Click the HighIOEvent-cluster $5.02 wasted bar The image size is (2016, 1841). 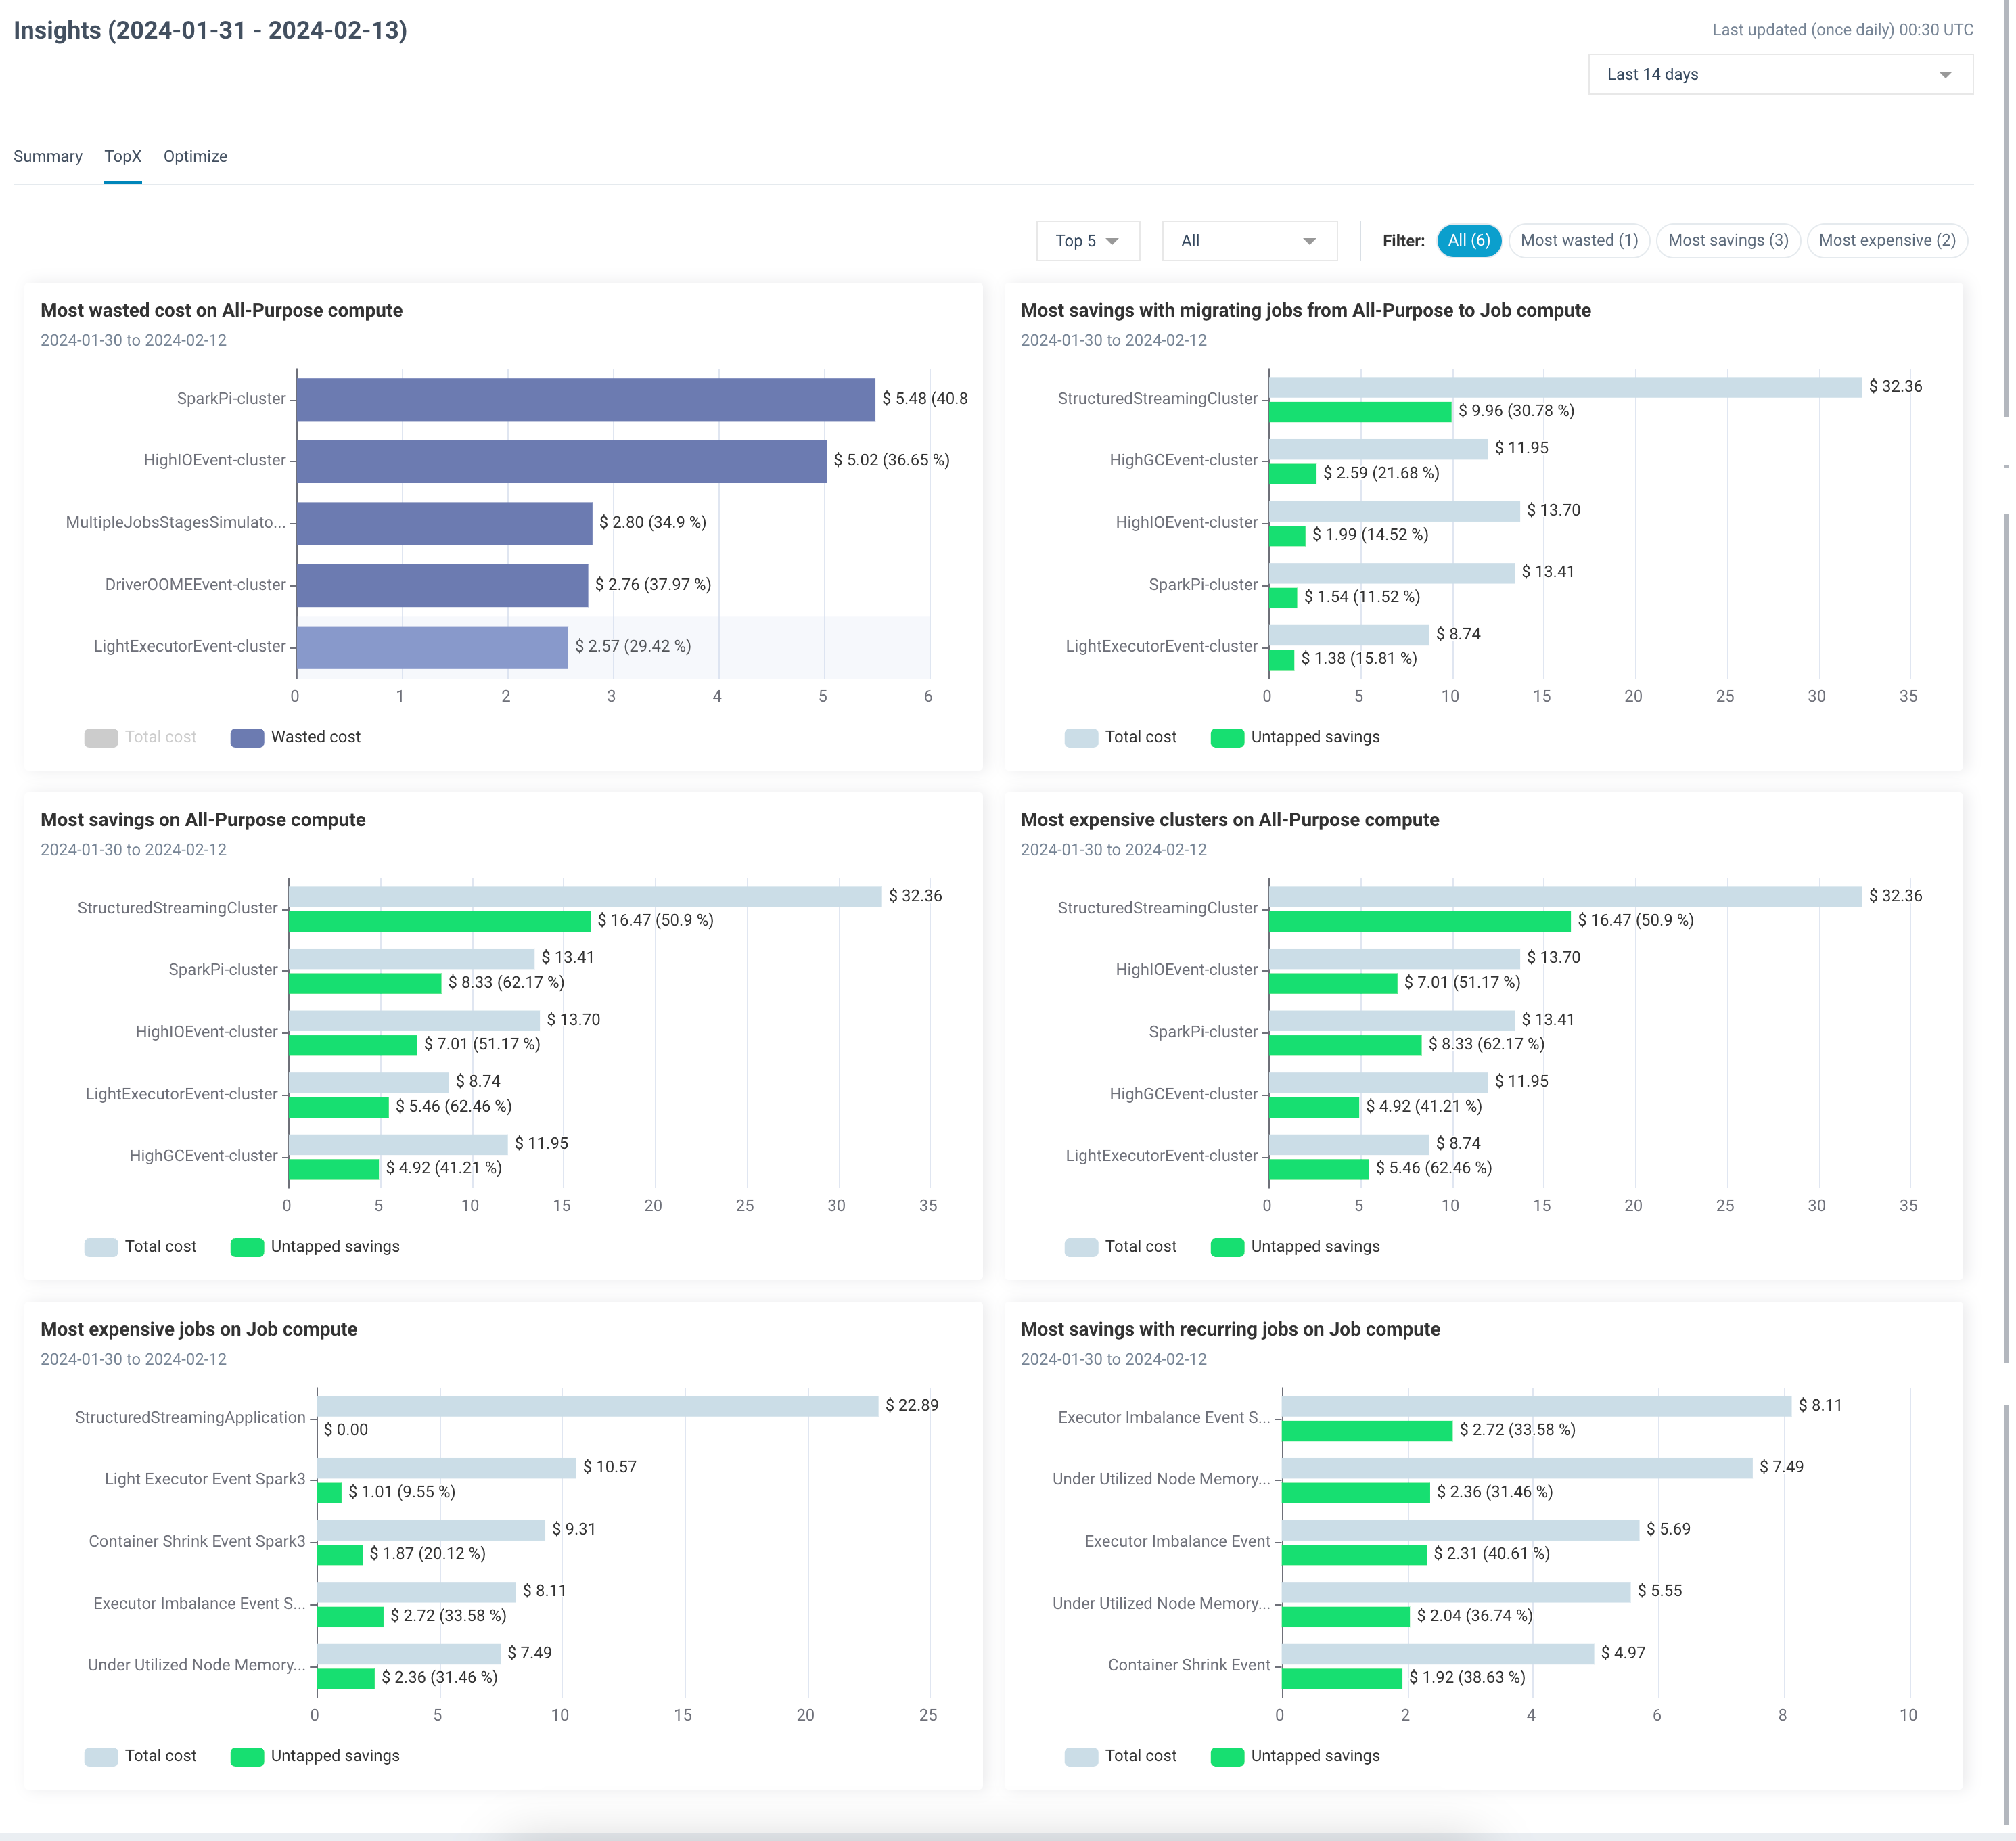pyautogui.click(x=562, y=461)
